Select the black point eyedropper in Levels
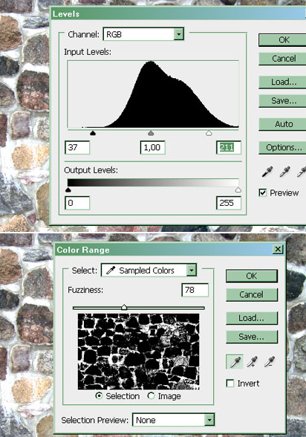306x437 pixels. pos(267,172)
